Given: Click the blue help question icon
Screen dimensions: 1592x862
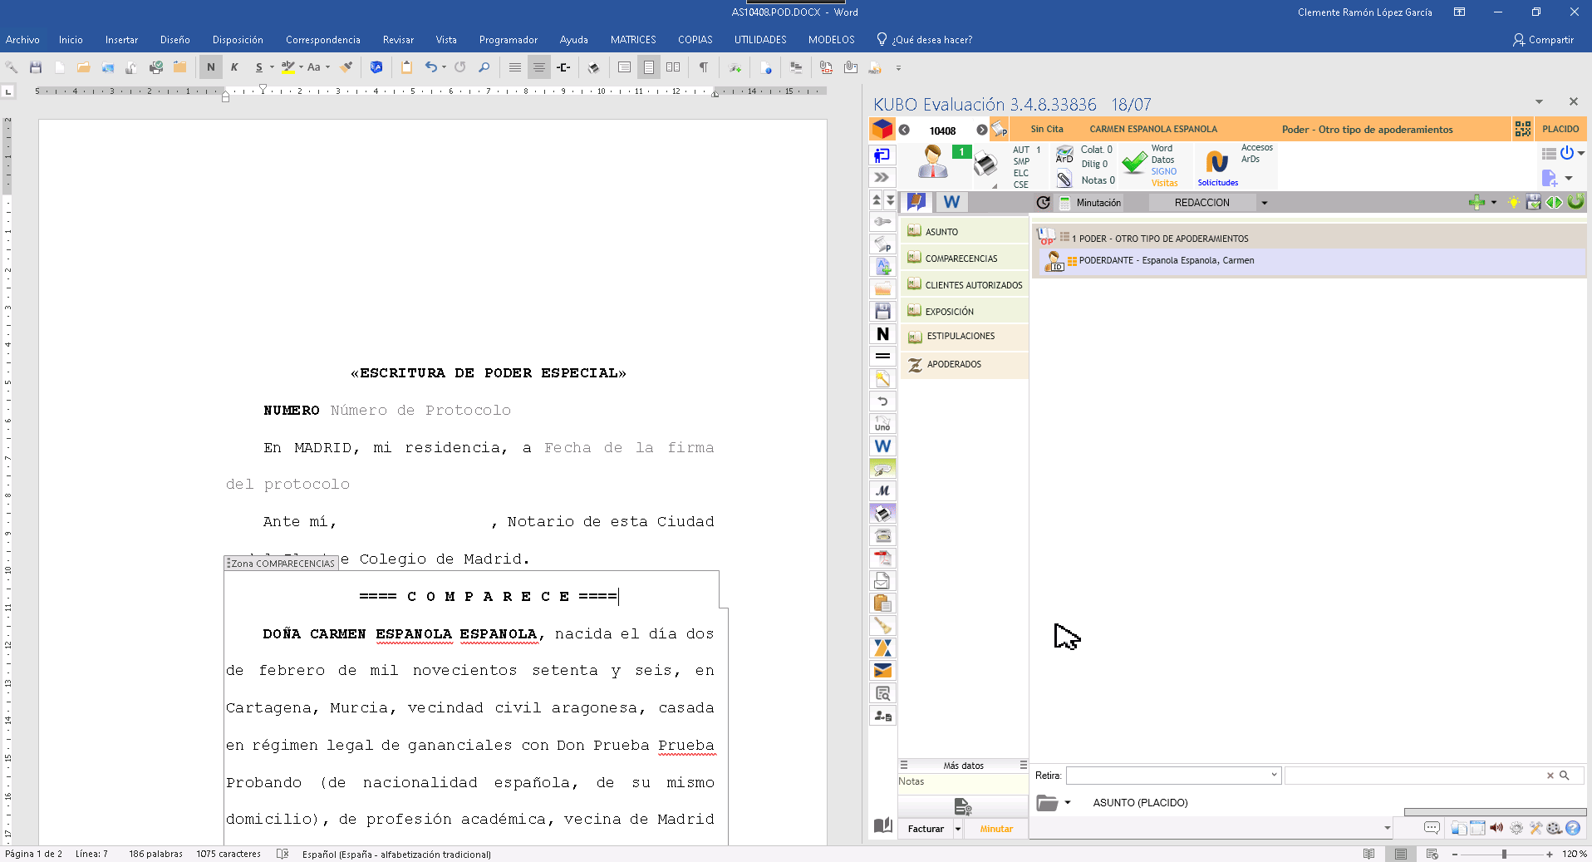Looking at the screenshot, I should click(1573, 828).
